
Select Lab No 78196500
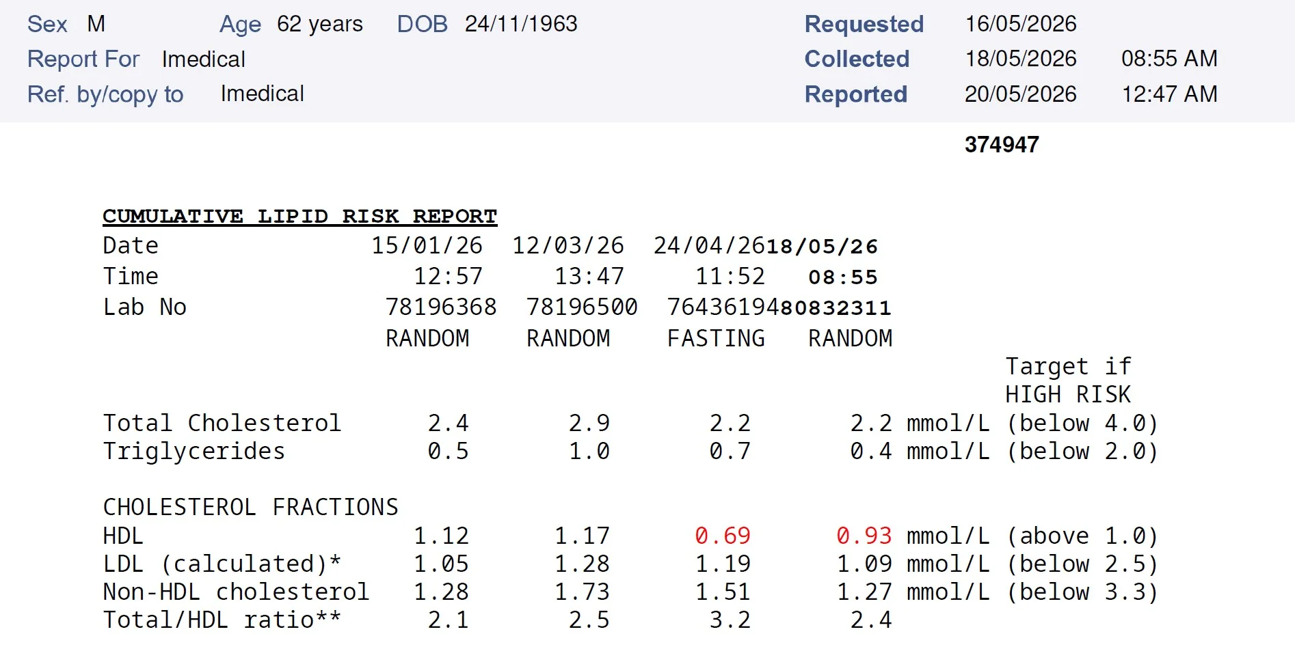click(x=582, y=307)
